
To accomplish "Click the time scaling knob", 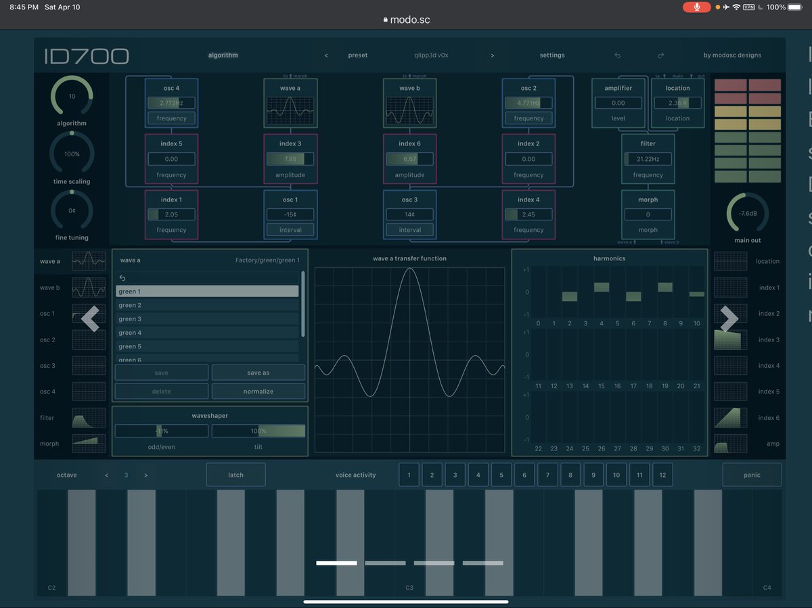I will point(71,154).
